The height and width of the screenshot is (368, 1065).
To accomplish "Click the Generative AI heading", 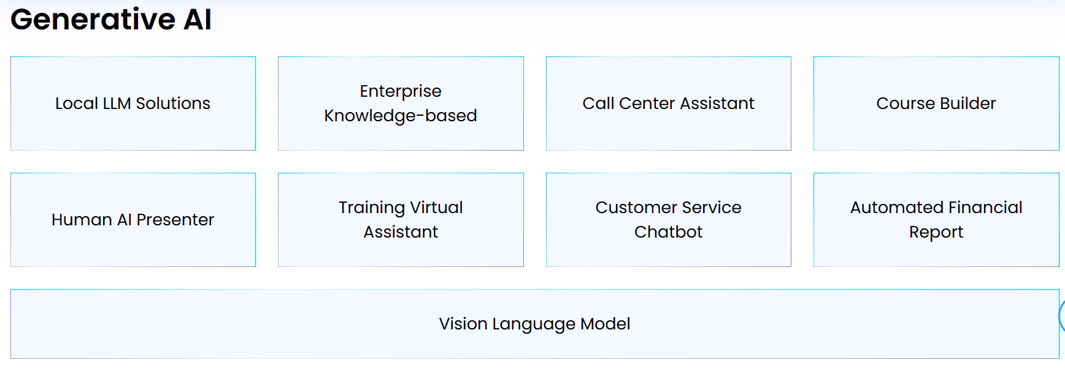I will tap(111, 19).
